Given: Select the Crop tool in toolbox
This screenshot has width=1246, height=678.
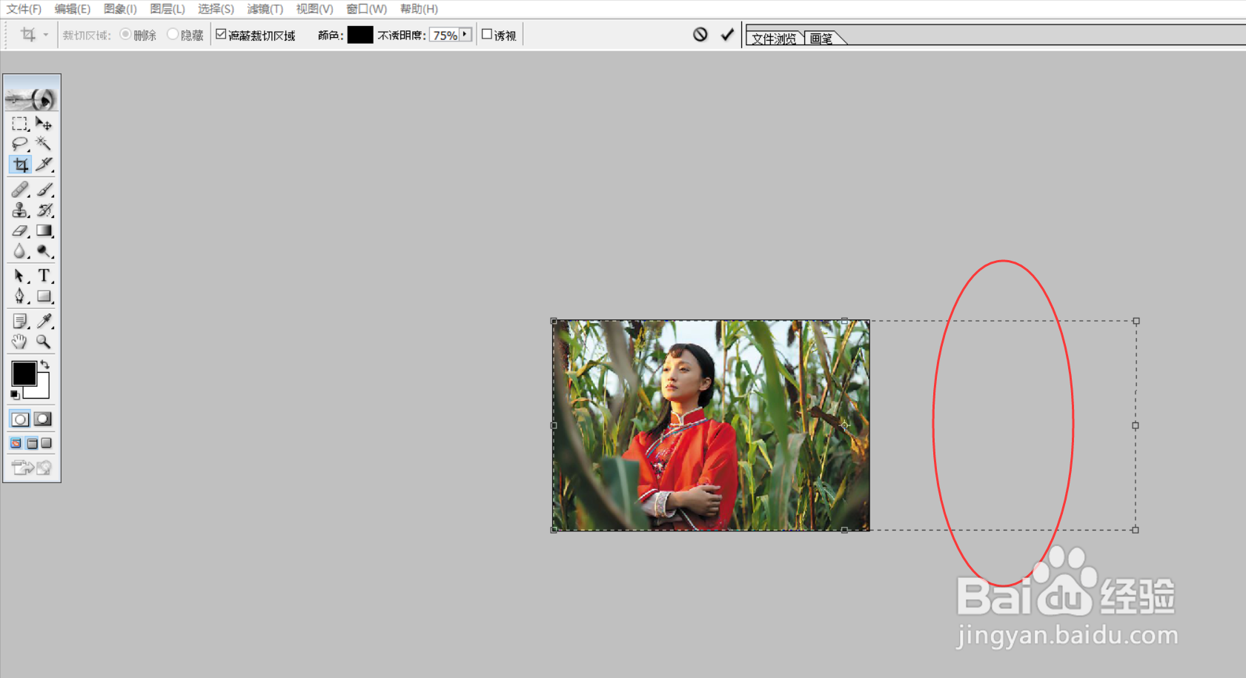Looking at the screenshot, I should click(x=20, y=164).
